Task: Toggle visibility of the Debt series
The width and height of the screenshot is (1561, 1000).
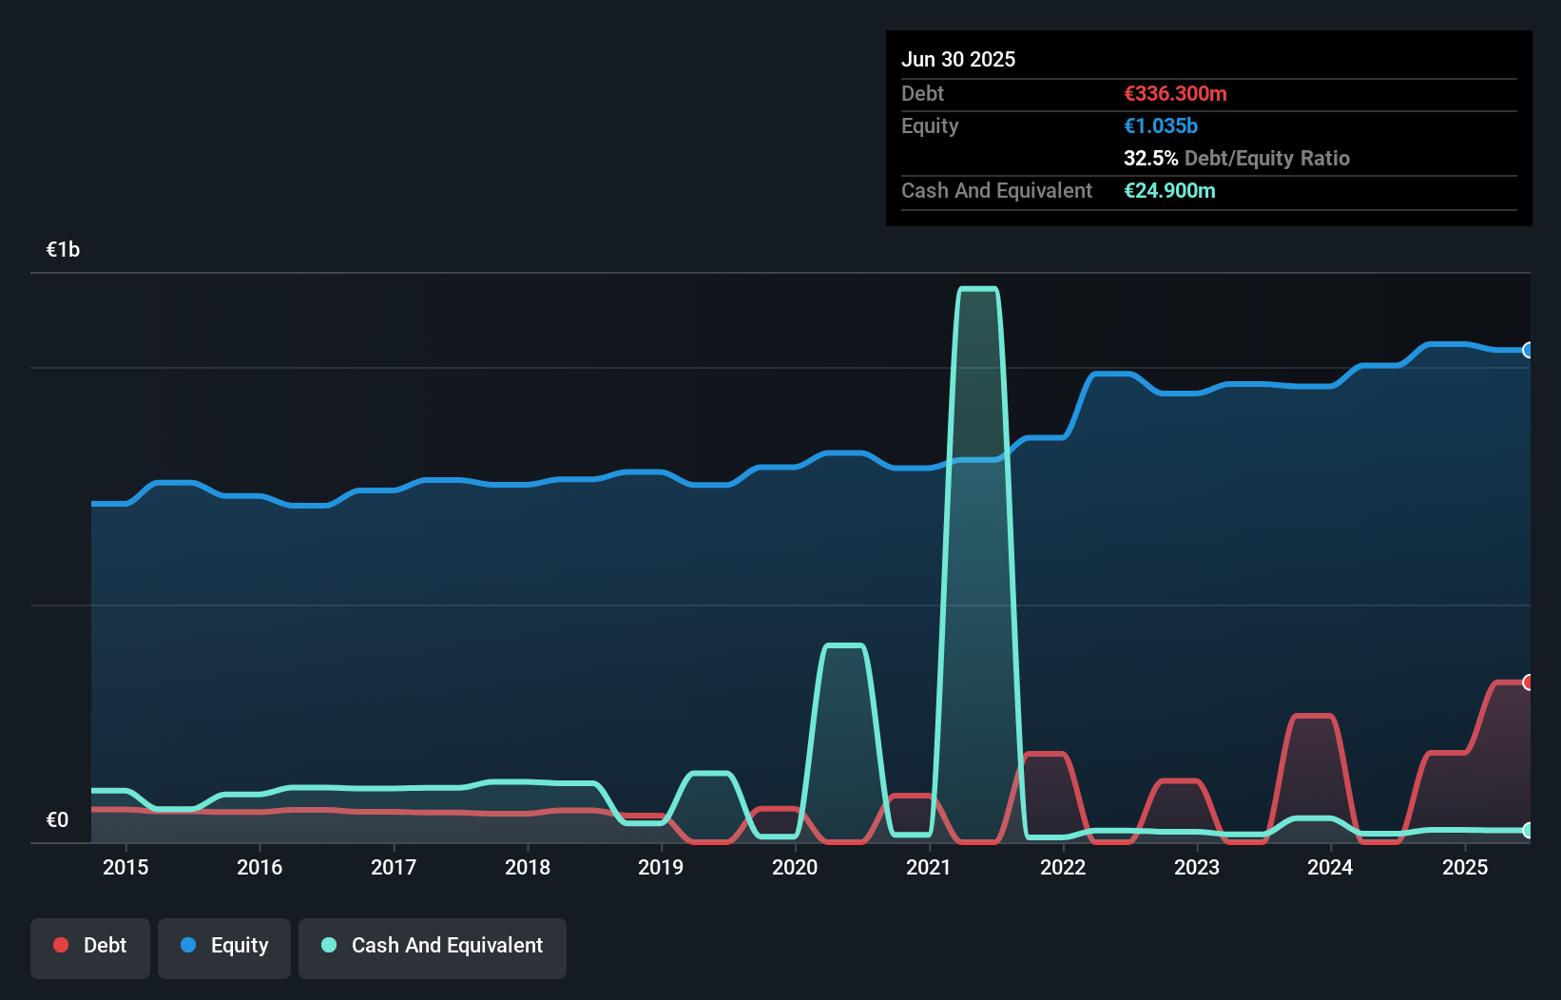Action: point(90,946)
